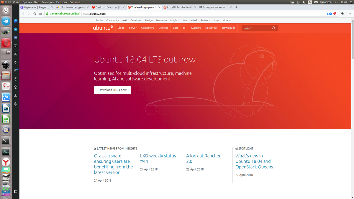This screenshot has height=199, width=354.
Task: Switch to Install Ubuntu desktop tab
Action: click(179, 7)
